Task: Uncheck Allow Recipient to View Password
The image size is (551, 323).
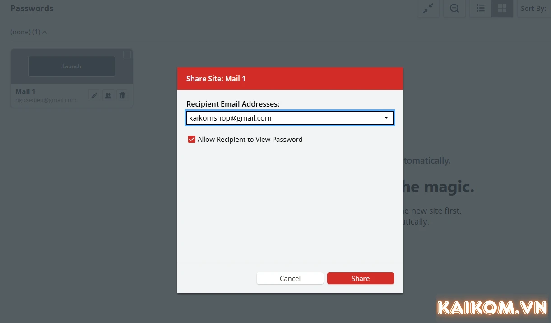Action: pos(192,139)
